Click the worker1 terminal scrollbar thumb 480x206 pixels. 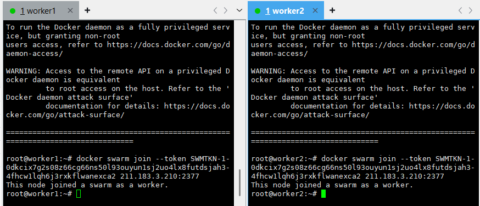click(x=239, y=183)
